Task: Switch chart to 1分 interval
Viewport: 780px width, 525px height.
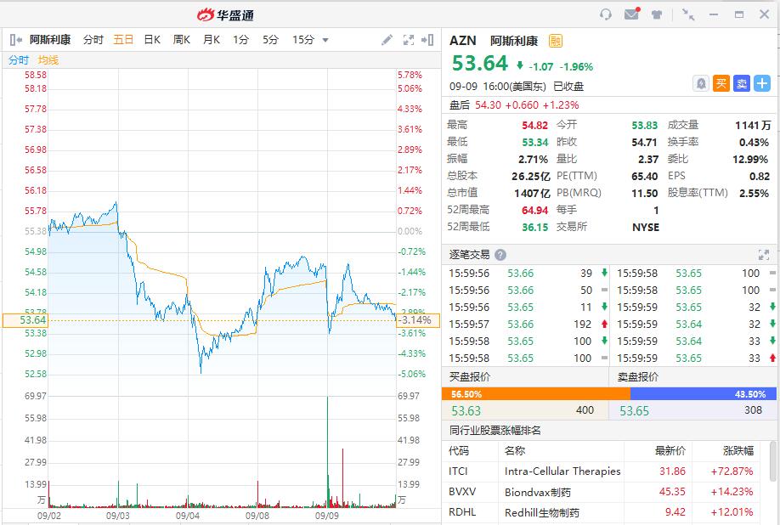Action: coord(240,40)
